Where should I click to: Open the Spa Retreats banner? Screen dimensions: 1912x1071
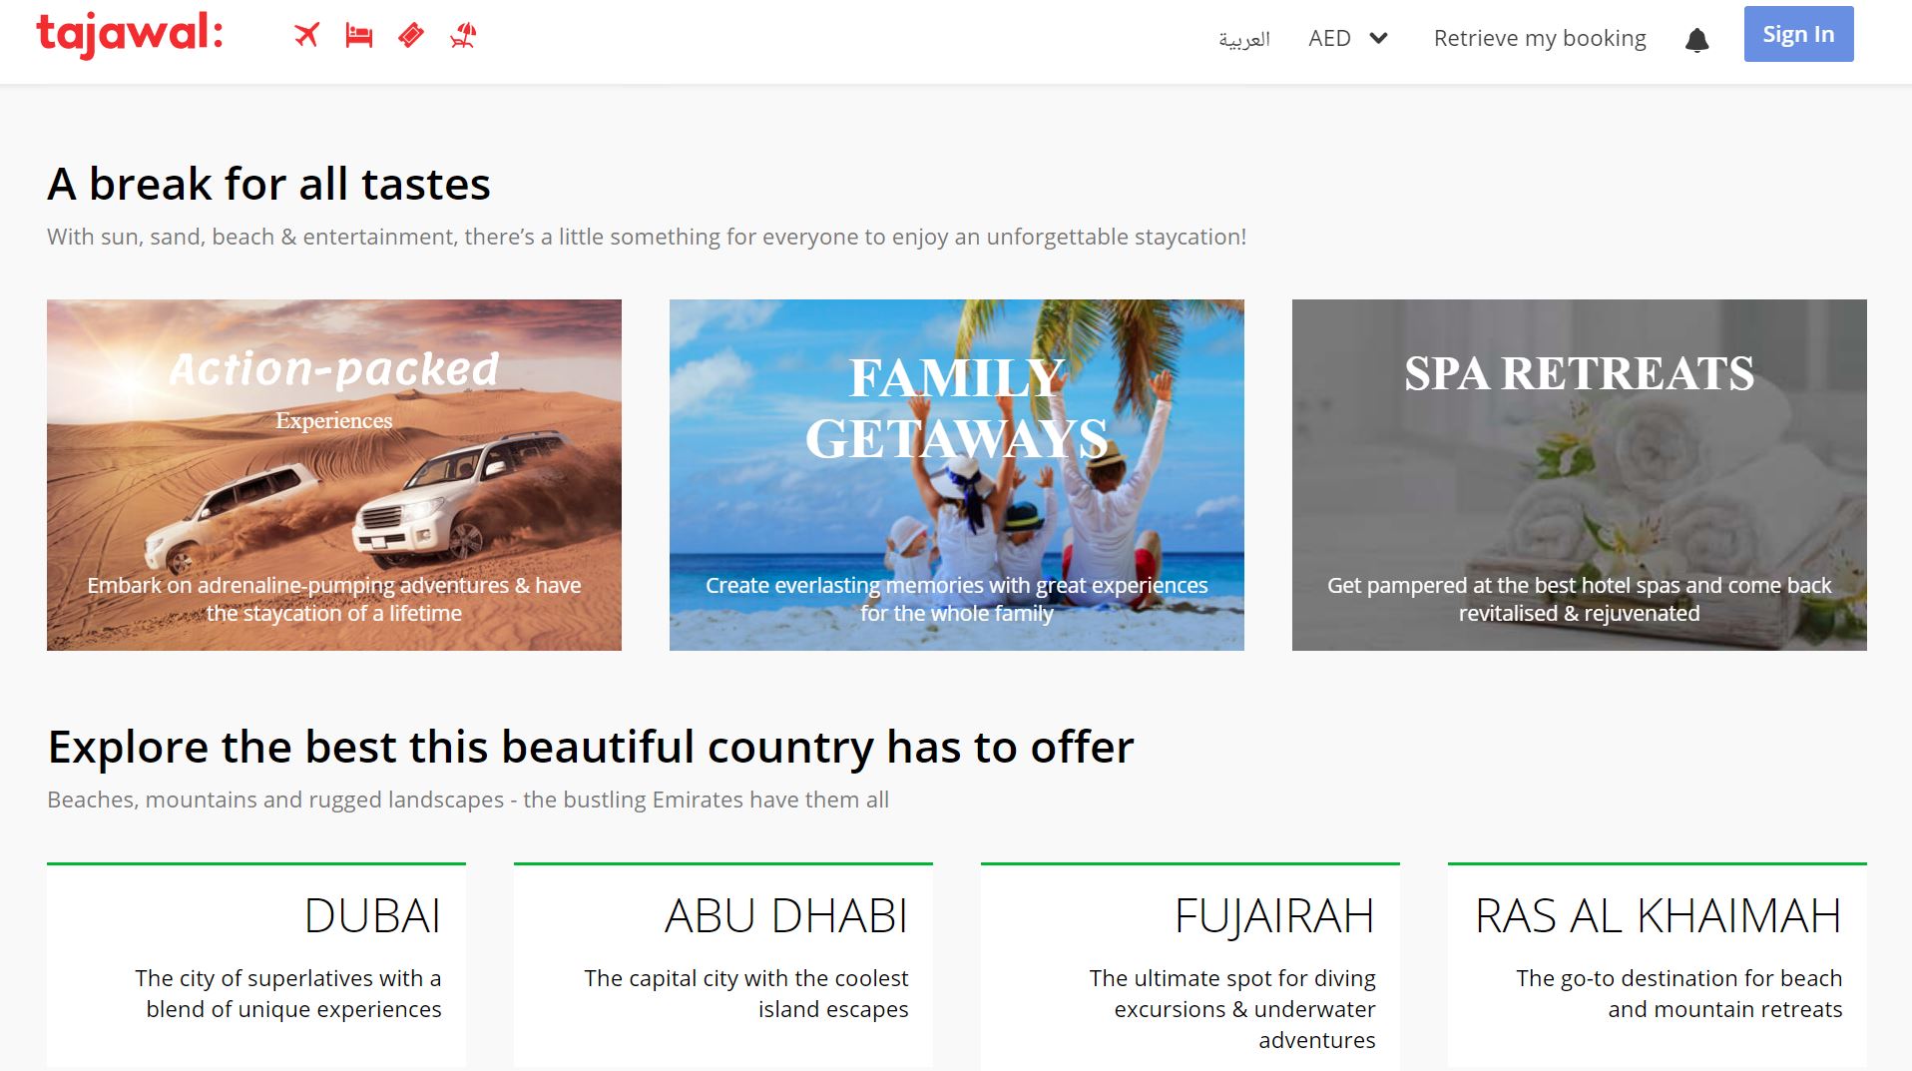tap(1579, 475)
